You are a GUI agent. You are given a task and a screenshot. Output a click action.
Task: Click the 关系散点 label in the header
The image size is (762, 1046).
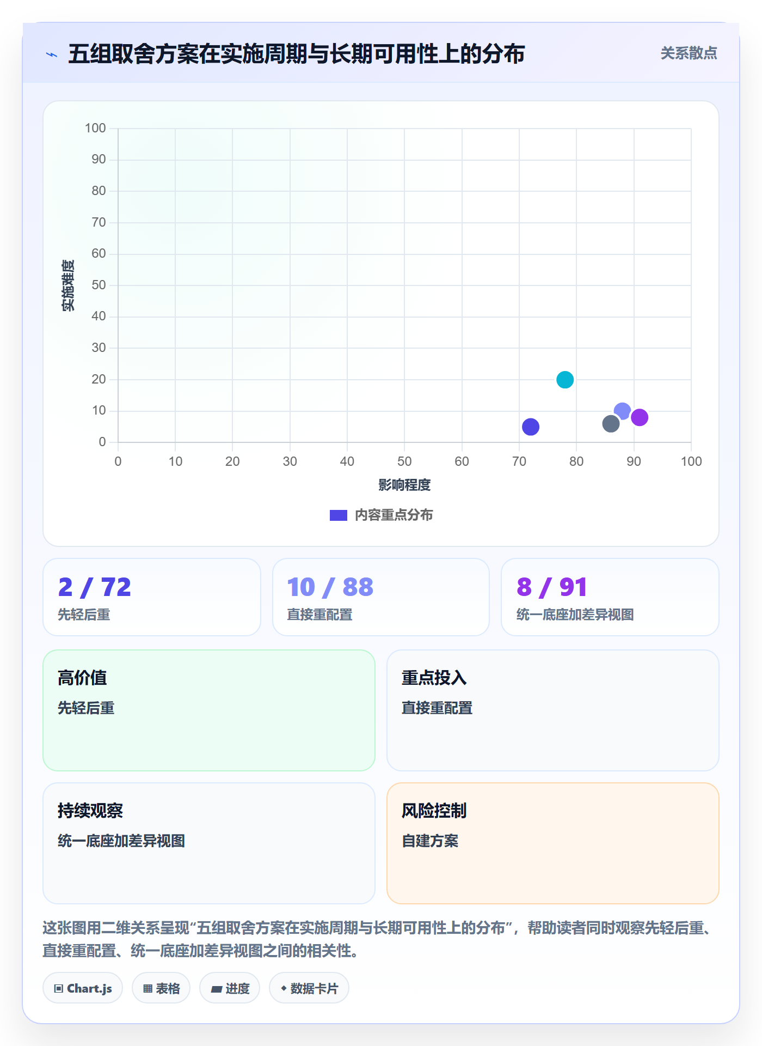click(x=689, y=53)
